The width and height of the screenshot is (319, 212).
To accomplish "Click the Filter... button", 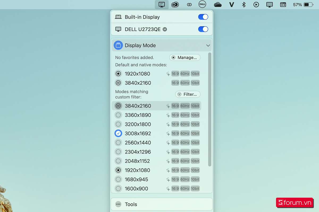I will (x=188, y=94).
